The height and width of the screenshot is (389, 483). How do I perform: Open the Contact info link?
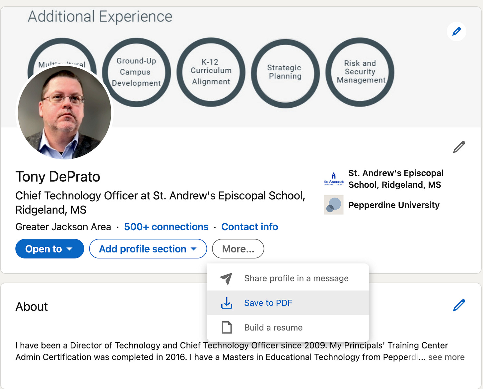click(250, 227)
